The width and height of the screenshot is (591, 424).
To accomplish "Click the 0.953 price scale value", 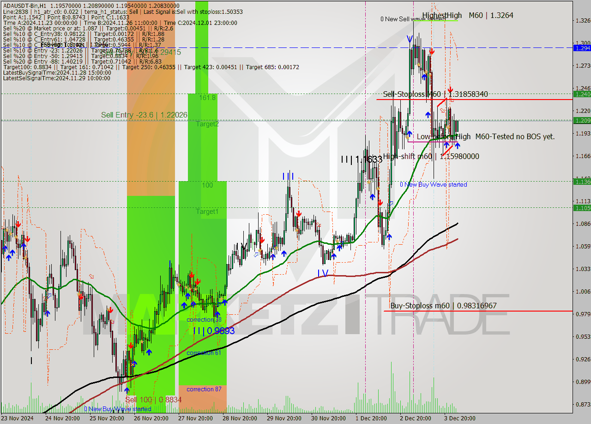I will coord(583,336).
